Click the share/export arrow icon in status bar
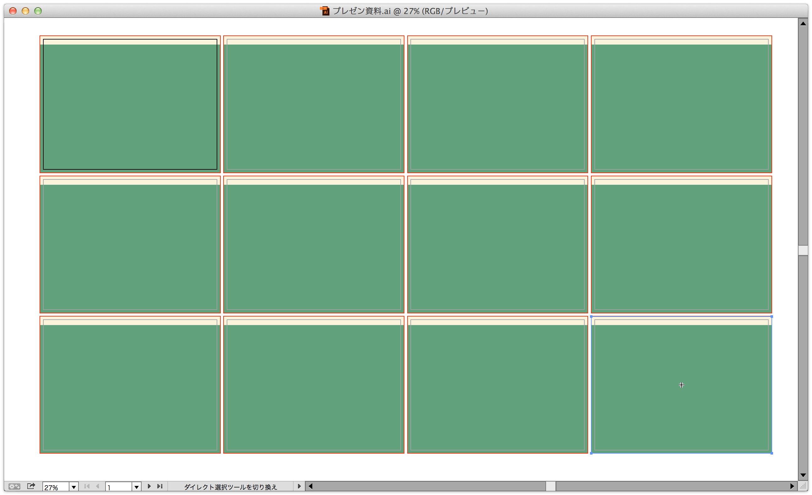This screenshot has height=495, width=812. pyautogui.click(x=31, y=486)
